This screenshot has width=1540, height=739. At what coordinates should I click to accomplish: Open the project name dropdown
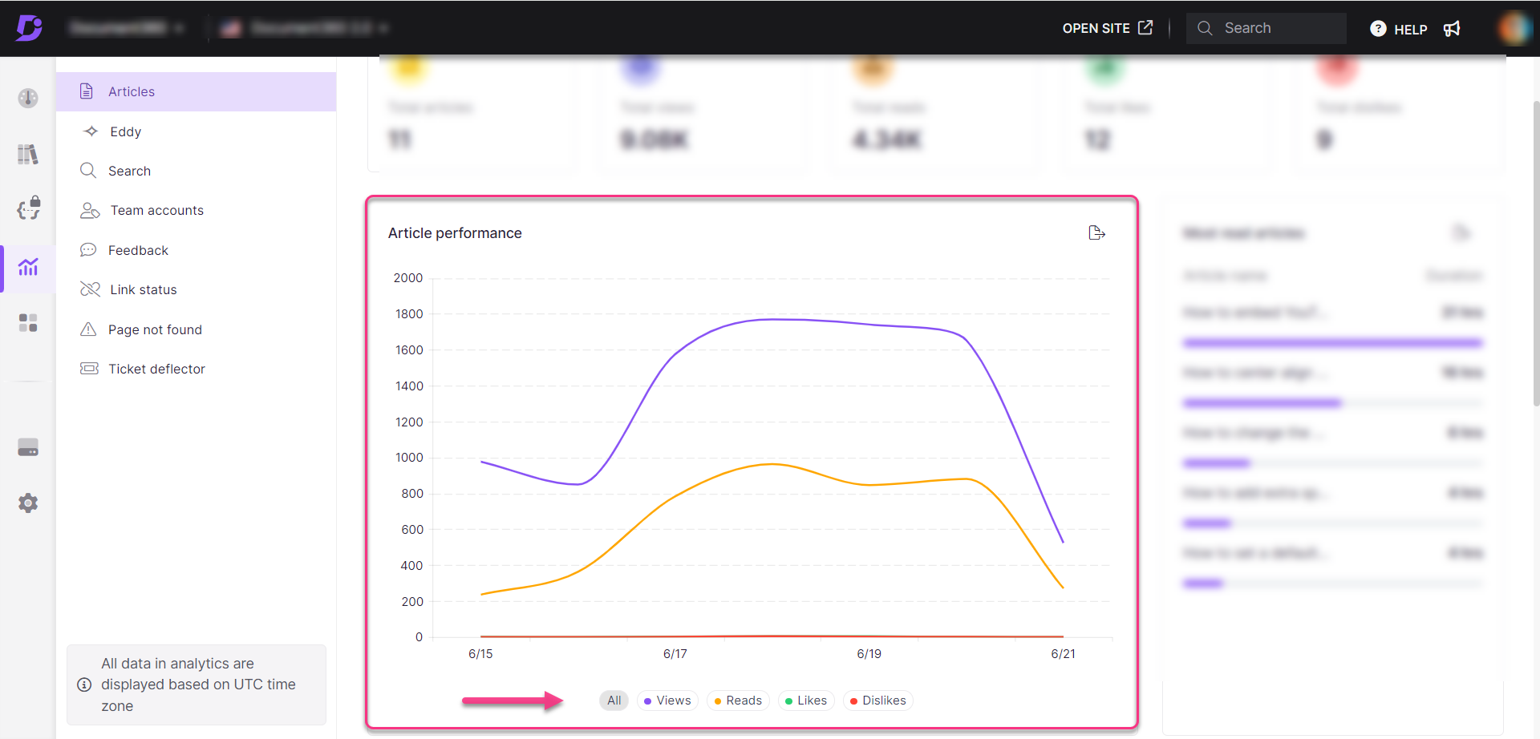126,28
